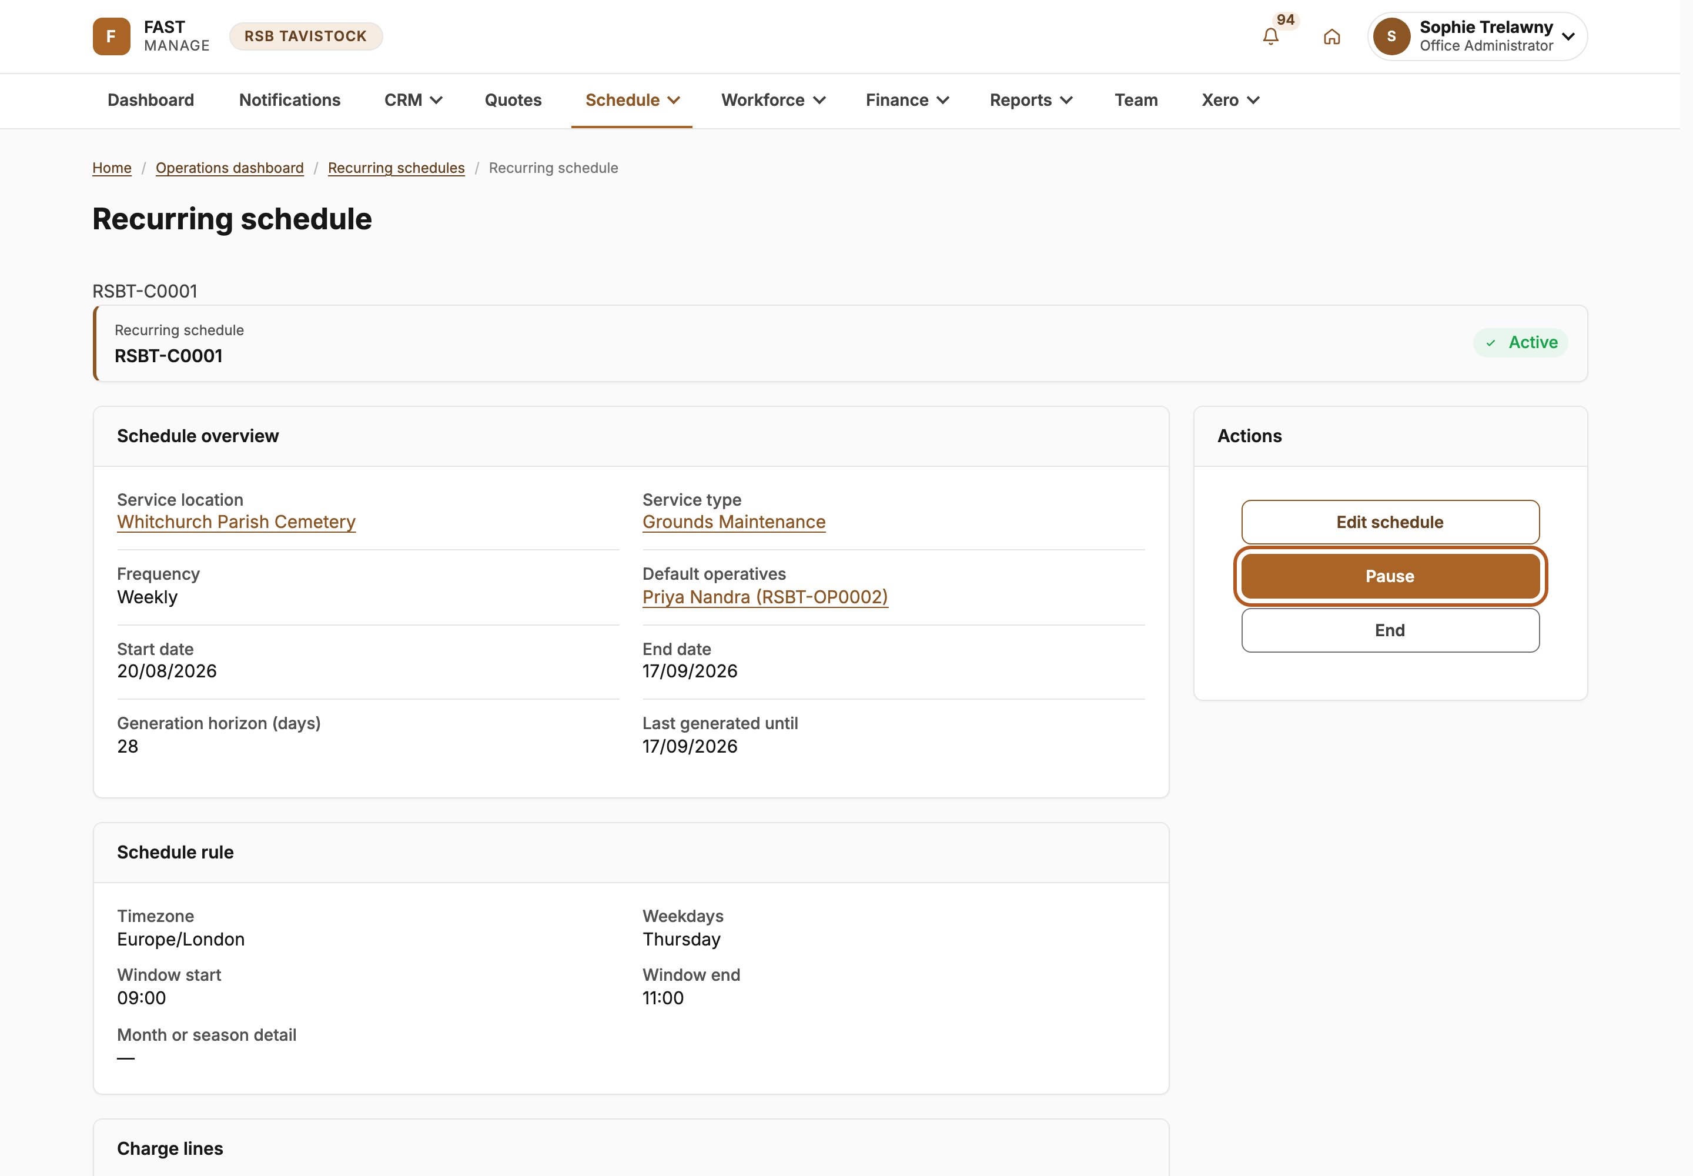1693x1176 pixels.
Task: Click the RSB TAVISTOCK badge
Action: 305,36
